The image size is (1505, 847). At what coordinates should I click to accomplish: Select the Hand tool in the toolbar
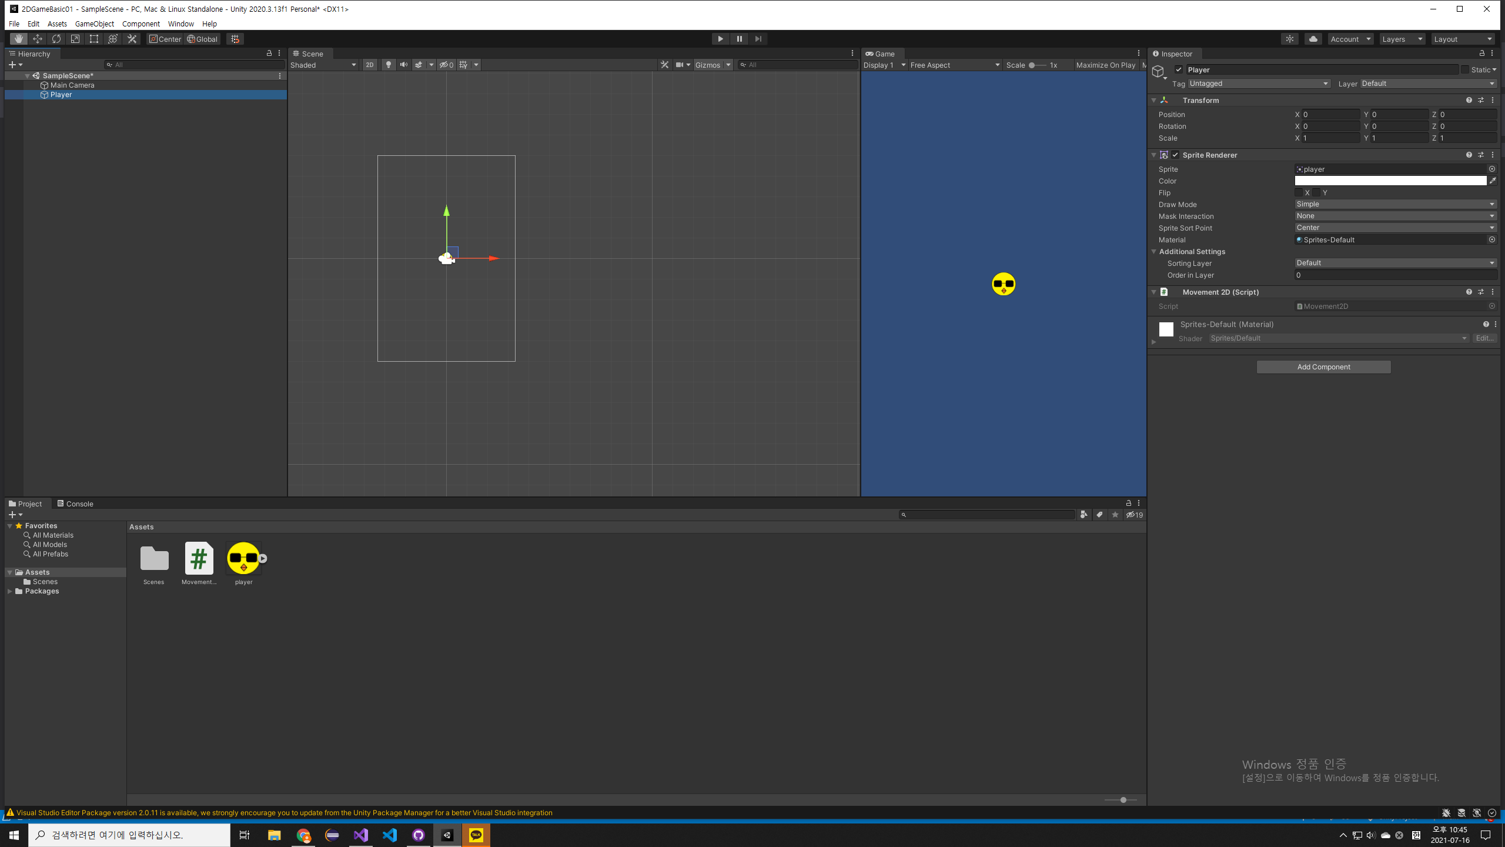[x=18, y=38]
